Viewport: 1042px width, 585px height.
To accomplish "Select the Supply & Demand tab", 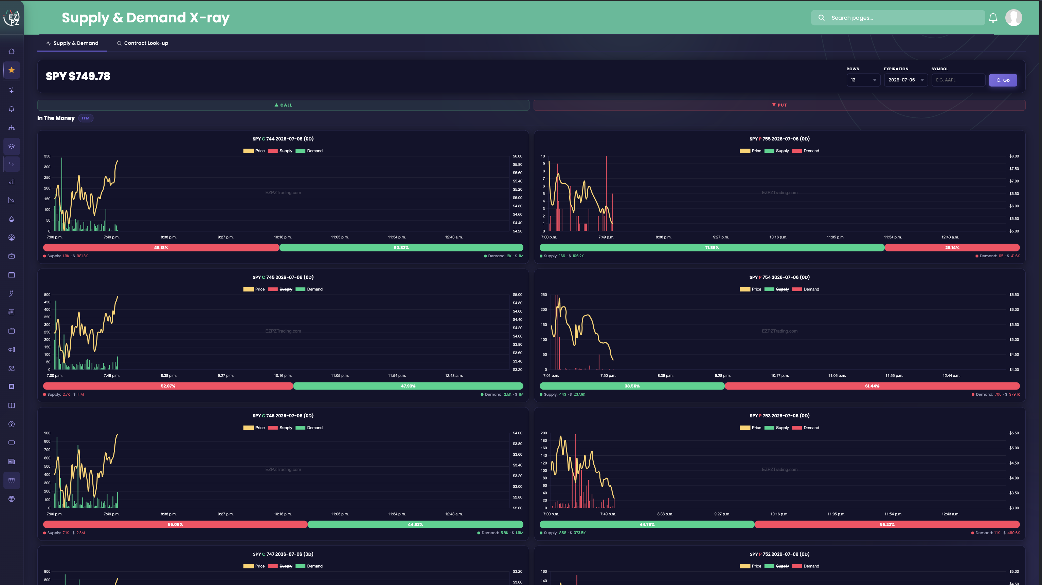I will point(72,43).
